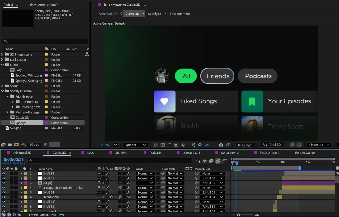Image resolution: width=339 pixels, height=217 pixels.
Task: Switch to the Logo timeline tab
Action: click(x=91, y=152)
